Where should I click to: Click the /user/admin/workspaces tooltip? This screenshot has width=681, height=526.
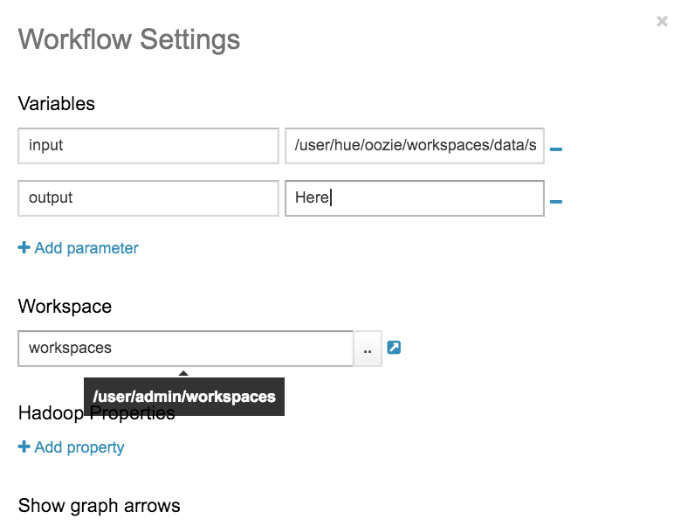[x=184, y=397]
